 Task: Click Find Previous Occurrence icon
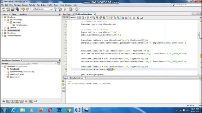(97, 18)
